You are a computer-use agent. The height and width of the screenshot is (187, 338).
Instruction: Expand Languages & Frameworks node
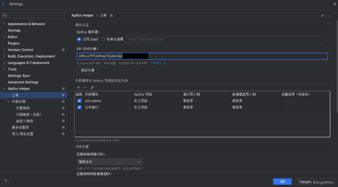click(x=4, y=63)
